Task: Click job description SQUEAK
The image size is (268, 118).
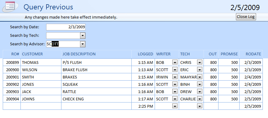Action: click(x=96, y=84)
